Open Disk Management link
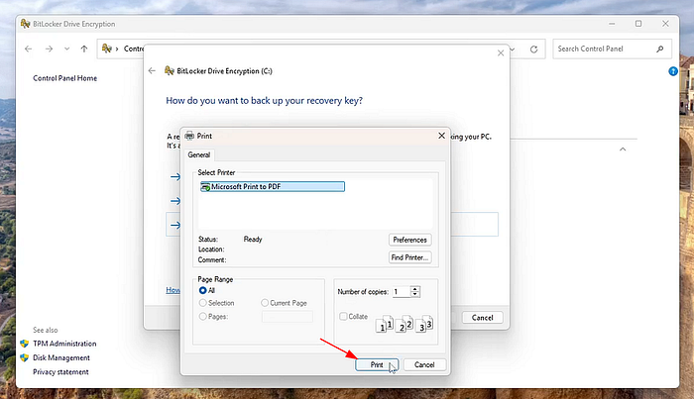The height and width of the screenshot is (399, 694). 61,357
